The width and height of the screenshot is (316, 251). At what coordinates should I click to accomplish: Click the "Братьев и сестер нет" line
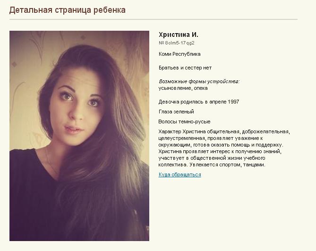point(185,68)
